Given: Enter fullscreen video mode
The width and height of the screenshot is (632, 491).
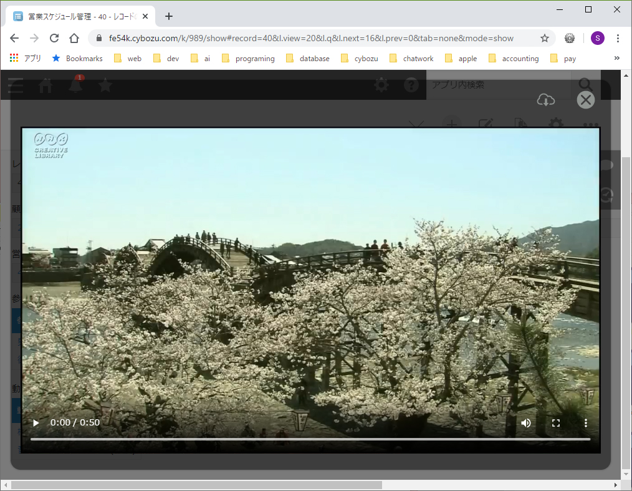Looking at the screenshot, I should [x=556, y=423].
